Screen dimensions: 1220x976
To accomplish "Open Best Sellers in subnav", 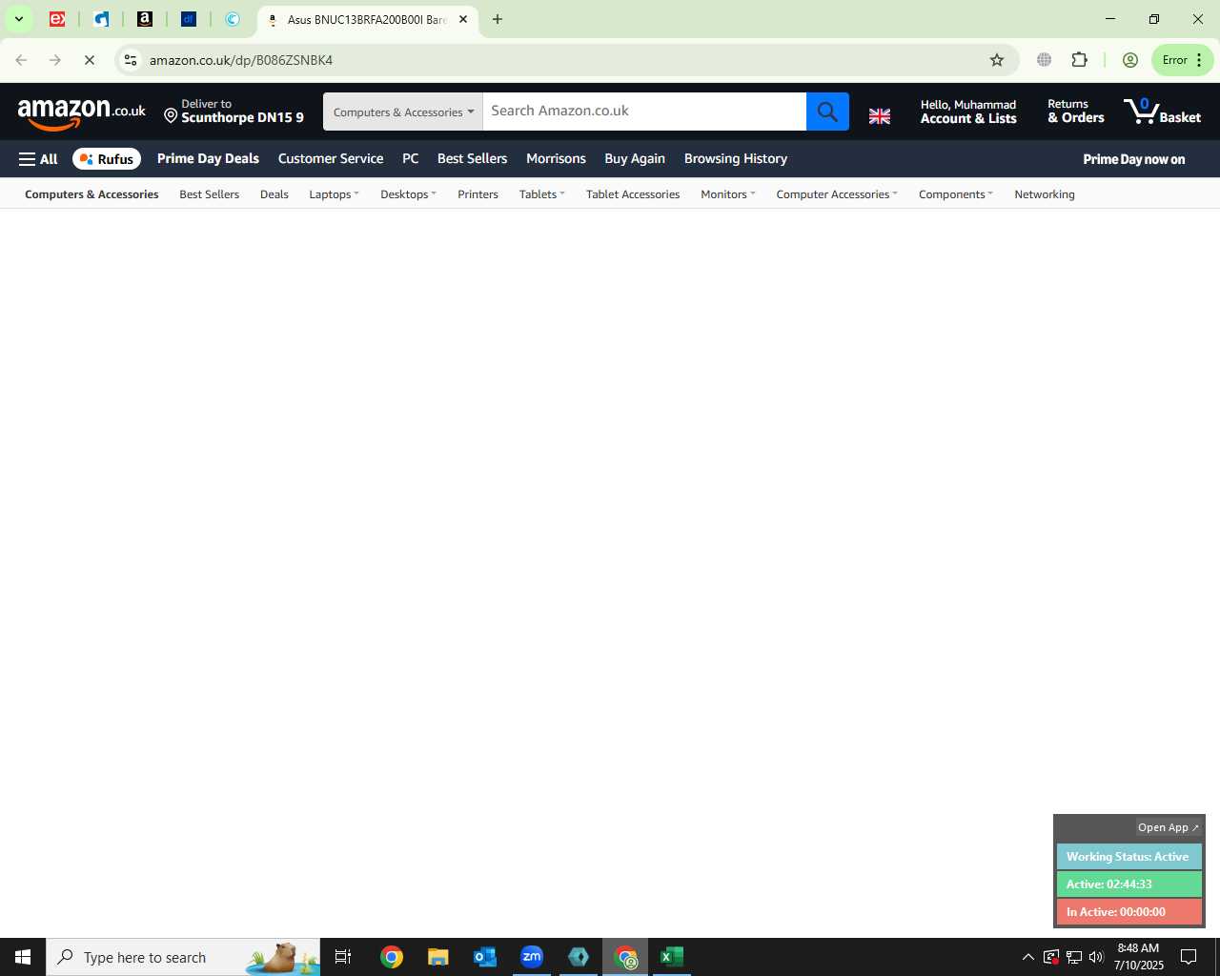I will (210, 194).
